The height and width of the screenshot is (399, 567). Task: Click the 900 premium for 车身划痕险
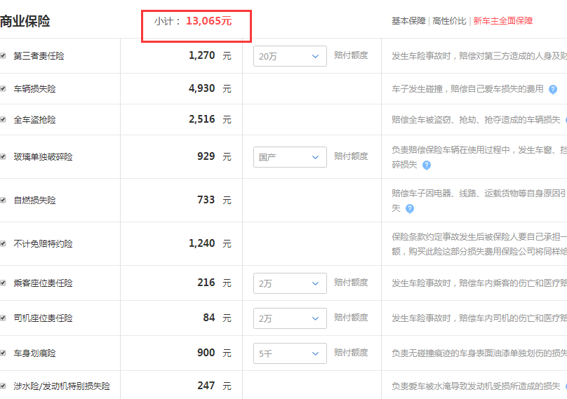206,353
